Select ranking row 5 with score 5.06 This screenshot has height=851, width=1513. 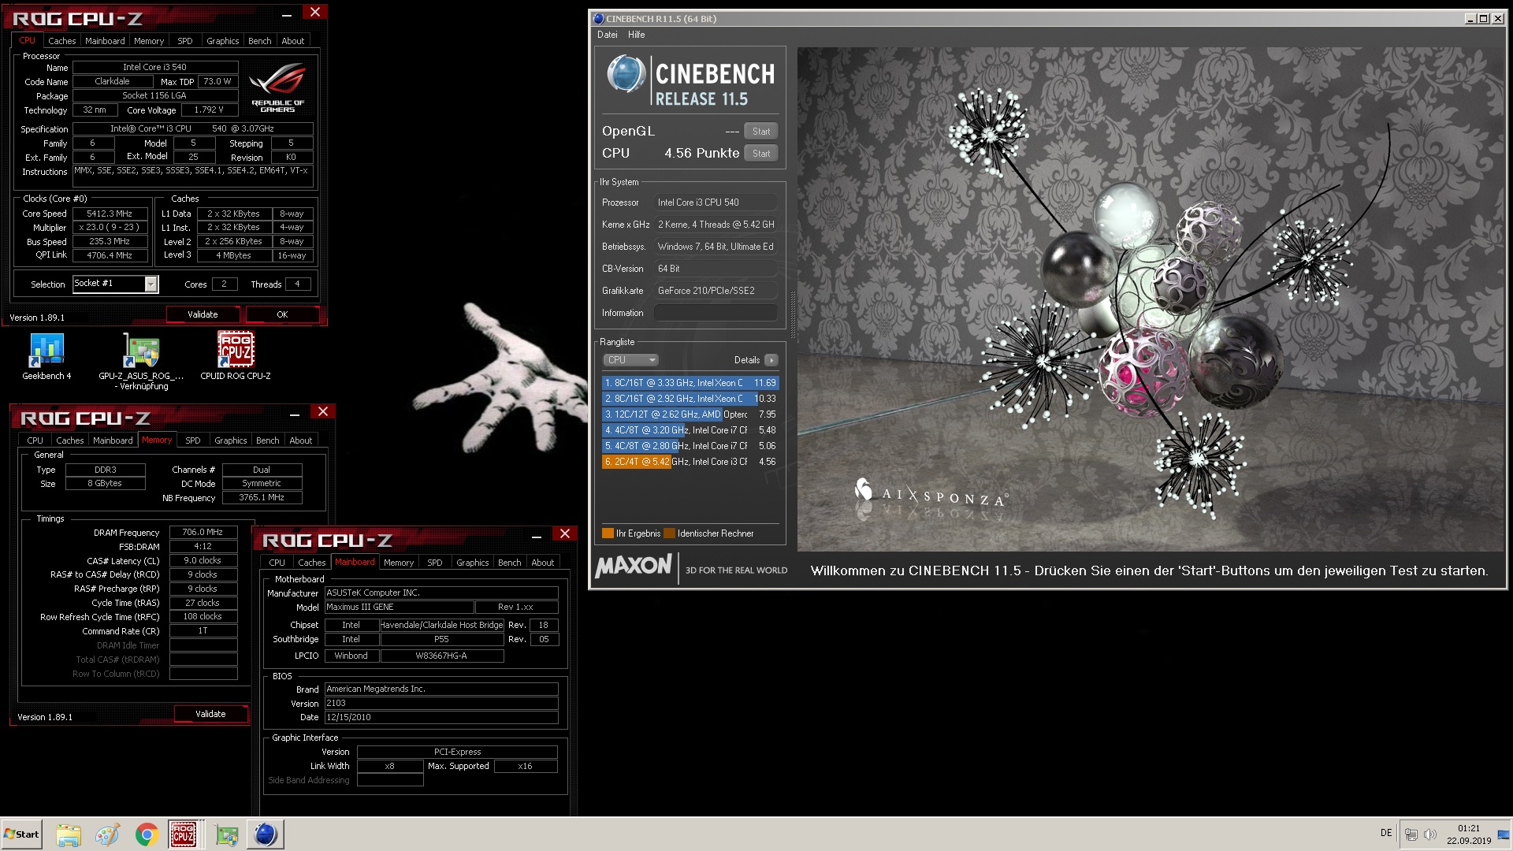pyautogui.click(x=690, y=446)
